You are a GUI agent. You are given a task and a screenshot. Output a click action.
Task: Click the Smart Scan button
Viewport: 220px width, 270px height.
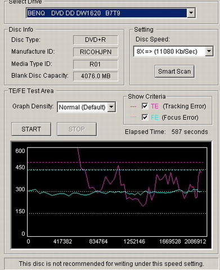click(174, 71)
